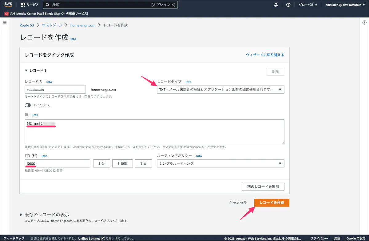Image resolution: width=369 pixels, height=241 pixels.
Task: Open the レコードタイプ dropdown
Action: pyautogui.click(x=220, y=90)
